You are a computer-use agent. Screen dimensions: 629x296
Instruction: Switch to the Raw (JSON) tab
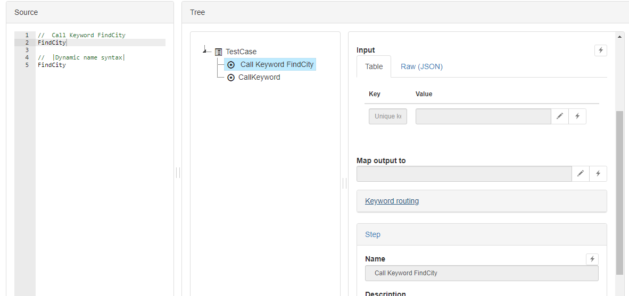(x=421, y=66)
